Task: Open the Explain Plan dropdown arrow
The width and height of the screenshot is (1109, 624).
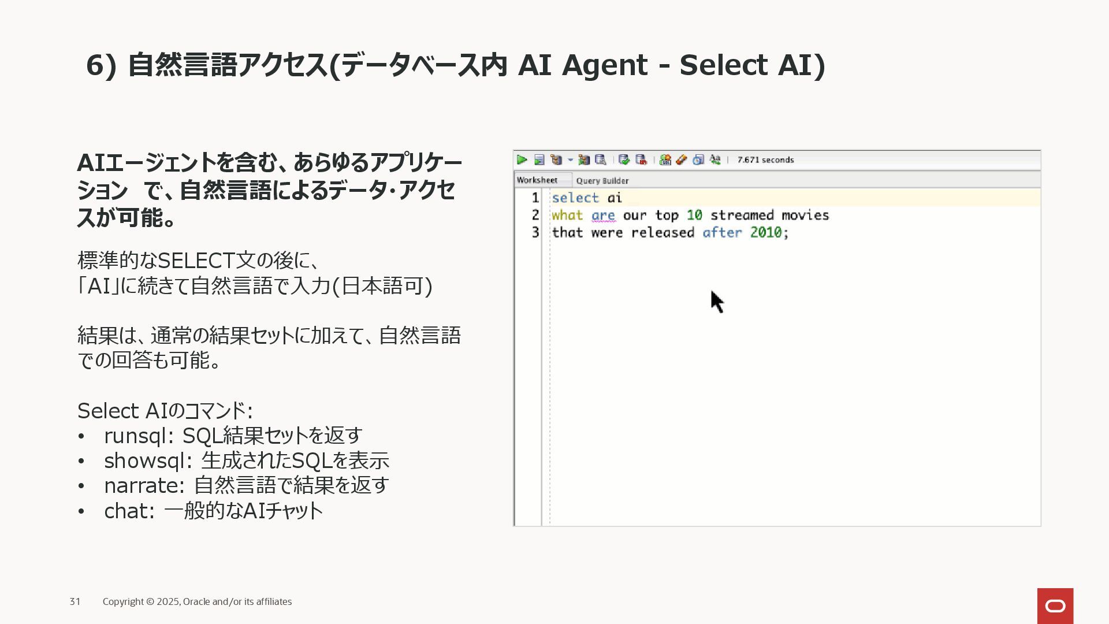Action: tap(570, 159)
